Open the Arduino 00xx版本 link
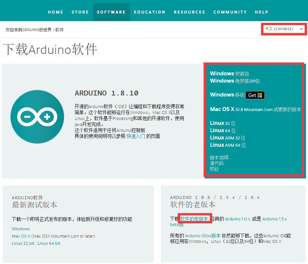Screen dimensions: 308x264 (x=203, y=236)
